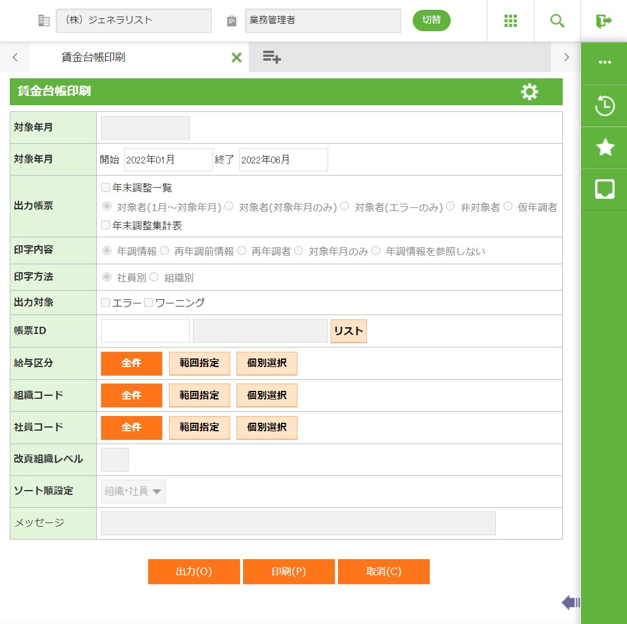Switch to the 賃金台帳印刷 tab
627x624 pixels.
coord(94,58)
